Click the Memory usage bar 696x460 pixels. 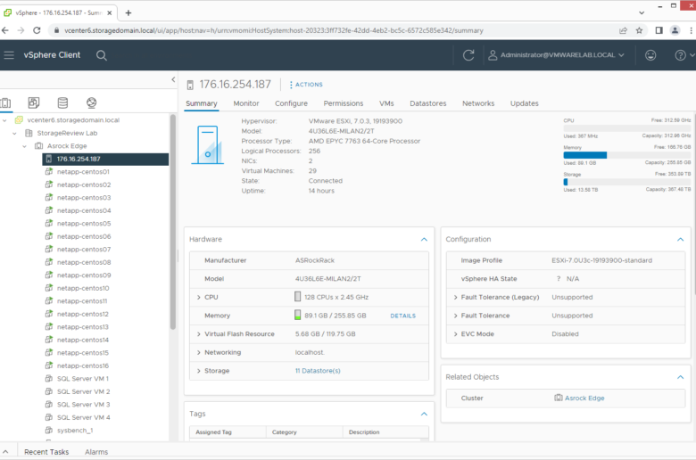pyautogui.click(x=626, y=155)
